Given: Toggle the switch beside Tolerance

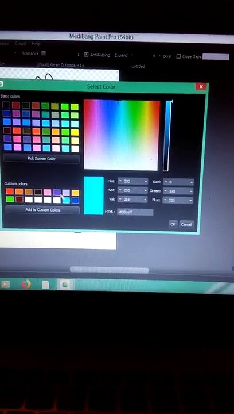Looking at the screenshot, I should pyautogui.click(x=44, y=53).
